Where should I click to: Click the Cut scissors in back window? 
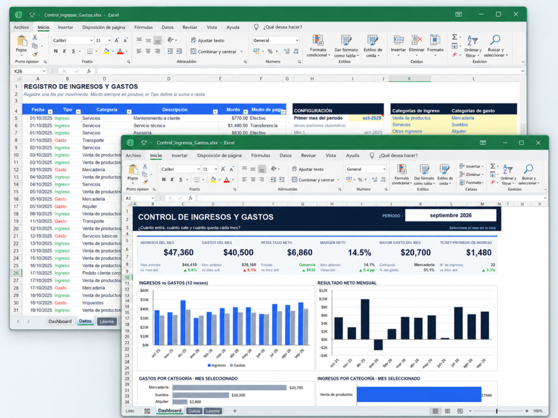tap(35, 38)
